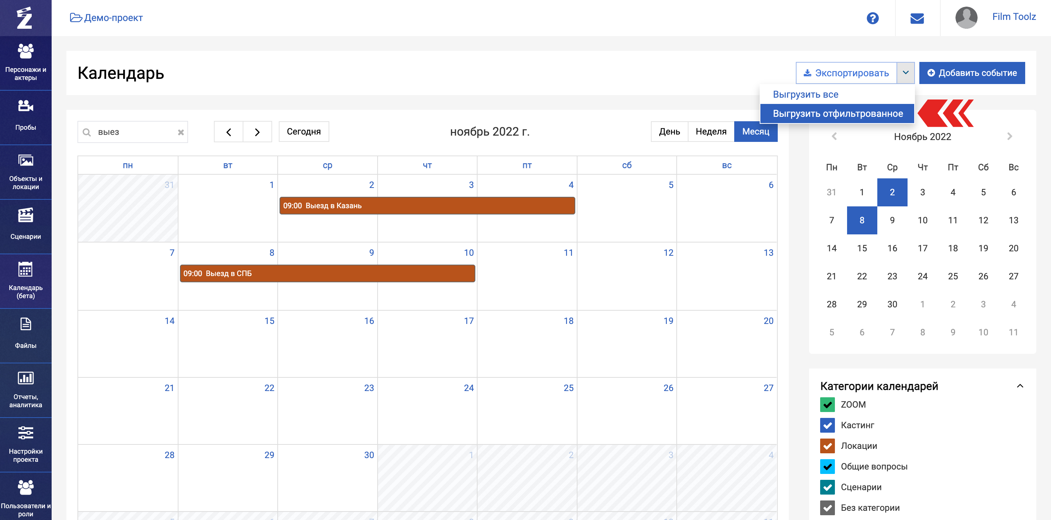The height and width of the screenshot is (520, 1051).
Task: Select day 13 in mini calendar
Action: tap(1013, 220)
